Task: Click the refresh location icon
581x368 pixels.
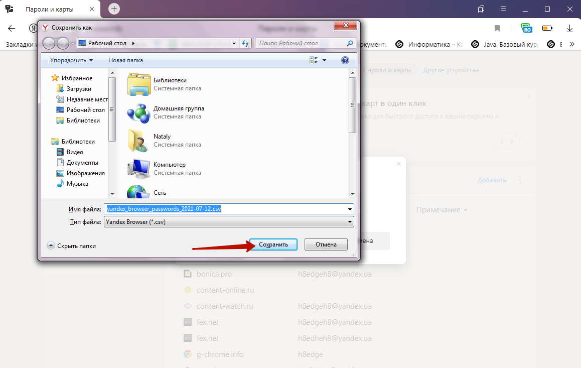Action: 245,43
